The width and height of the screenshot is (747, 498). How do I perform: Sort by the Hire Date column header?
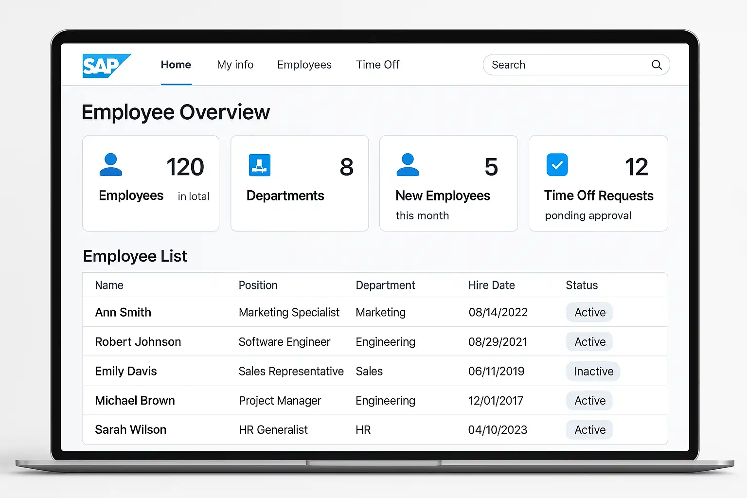click(491, 285)
